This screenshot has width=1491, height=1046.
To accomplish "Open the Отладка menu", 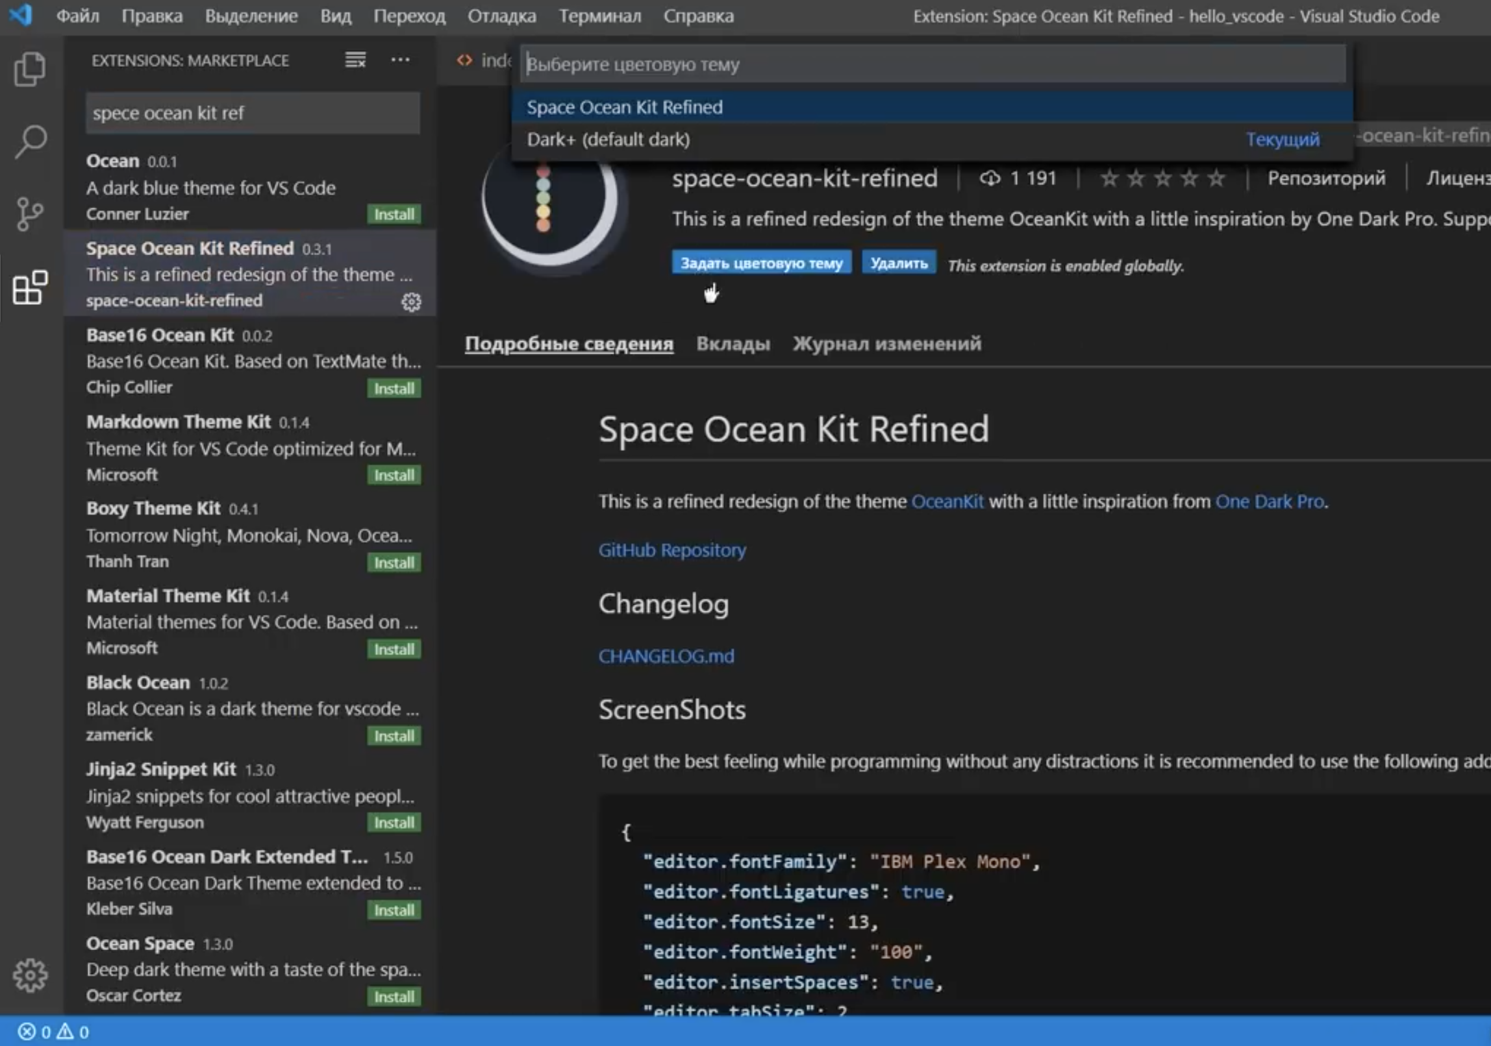I will [502, 16].
